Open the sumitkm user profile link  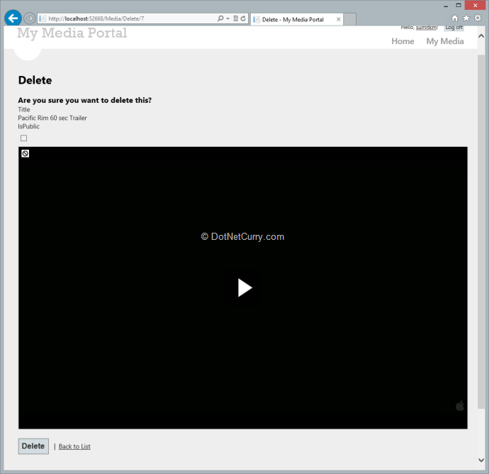427,28
